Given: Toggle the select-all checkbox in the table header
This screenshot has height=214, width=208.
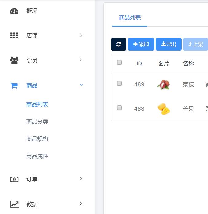Looking at the screenshot, I should coord(120,63).
